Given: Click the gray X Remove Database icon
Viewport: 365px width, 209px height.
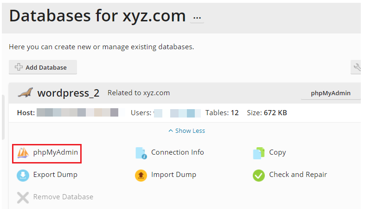Looking at the screenshot, I should [x=23, y=197].
